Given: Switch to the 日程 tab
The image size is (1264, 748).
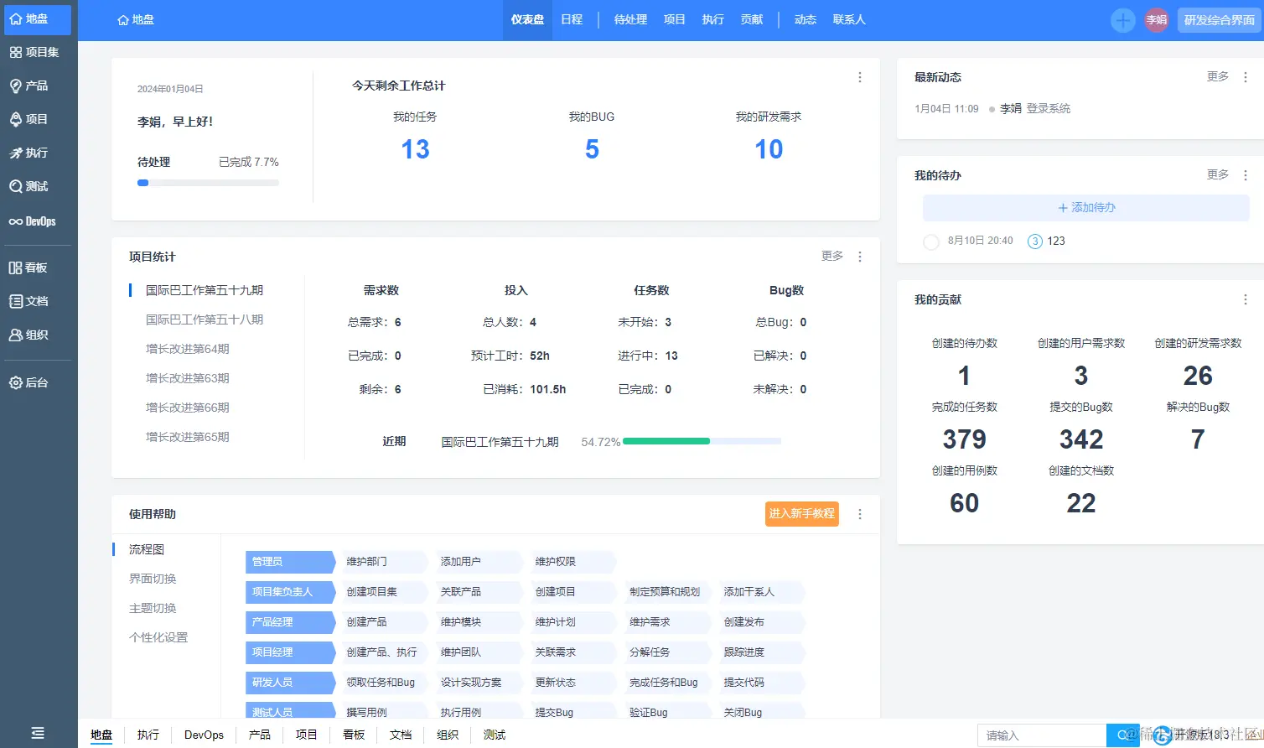Looking at the screenshot, I should (x=572, y=20).
